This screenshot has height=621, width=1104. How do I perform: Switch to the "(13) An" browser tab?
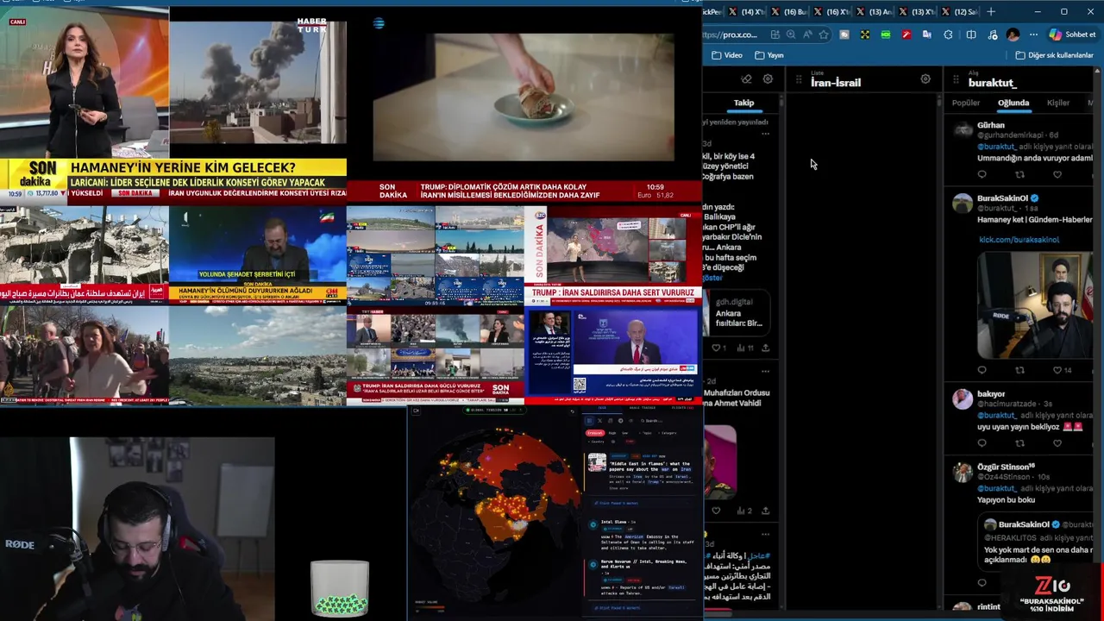[875, 11]
